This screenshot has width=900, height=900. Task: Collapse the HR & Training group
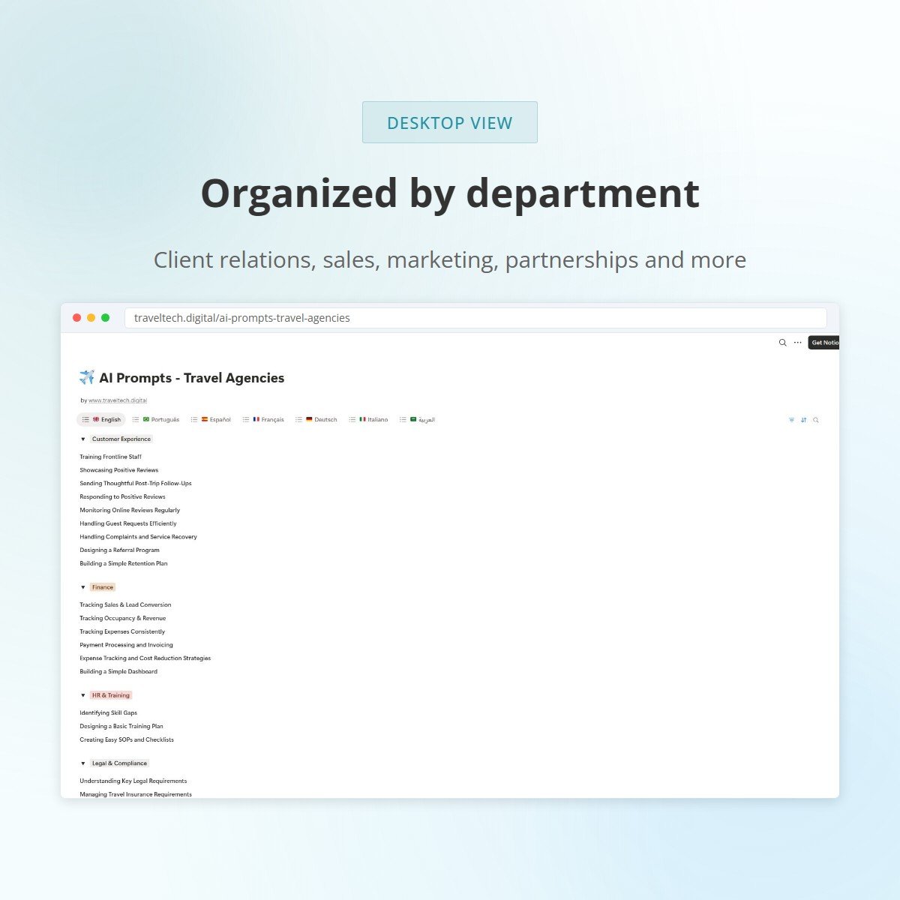click(83, 695)
